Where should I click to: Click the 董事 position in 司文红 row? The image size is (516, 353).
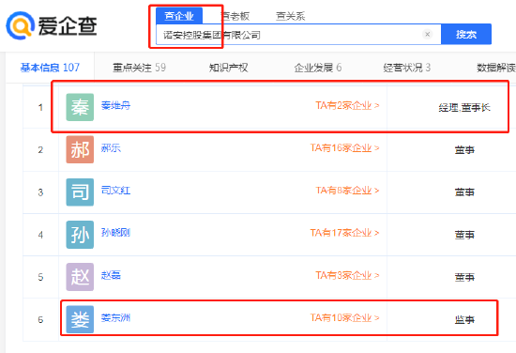[x=464, y=192]
